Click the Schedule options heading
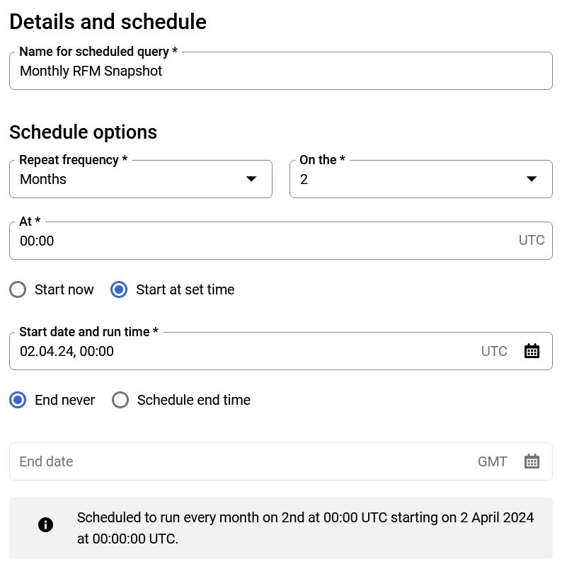567x569 pixels. tap(84, 132)
